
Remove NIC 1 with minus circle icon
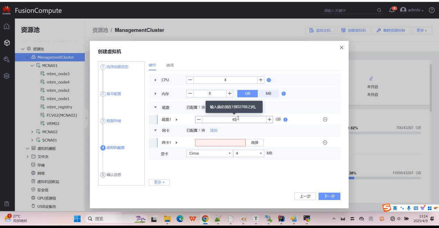[325, 142]
